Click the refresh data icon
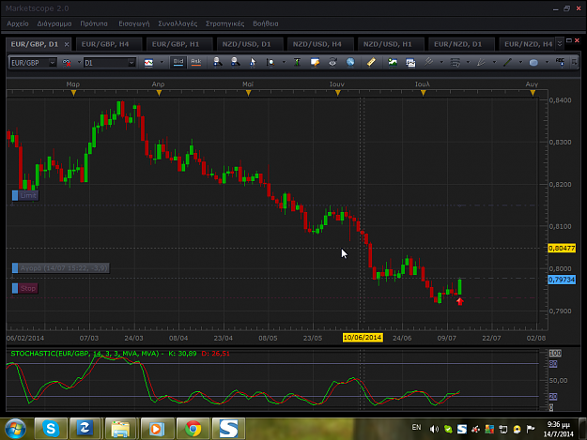The image size is (587, 440). point(332,62)
